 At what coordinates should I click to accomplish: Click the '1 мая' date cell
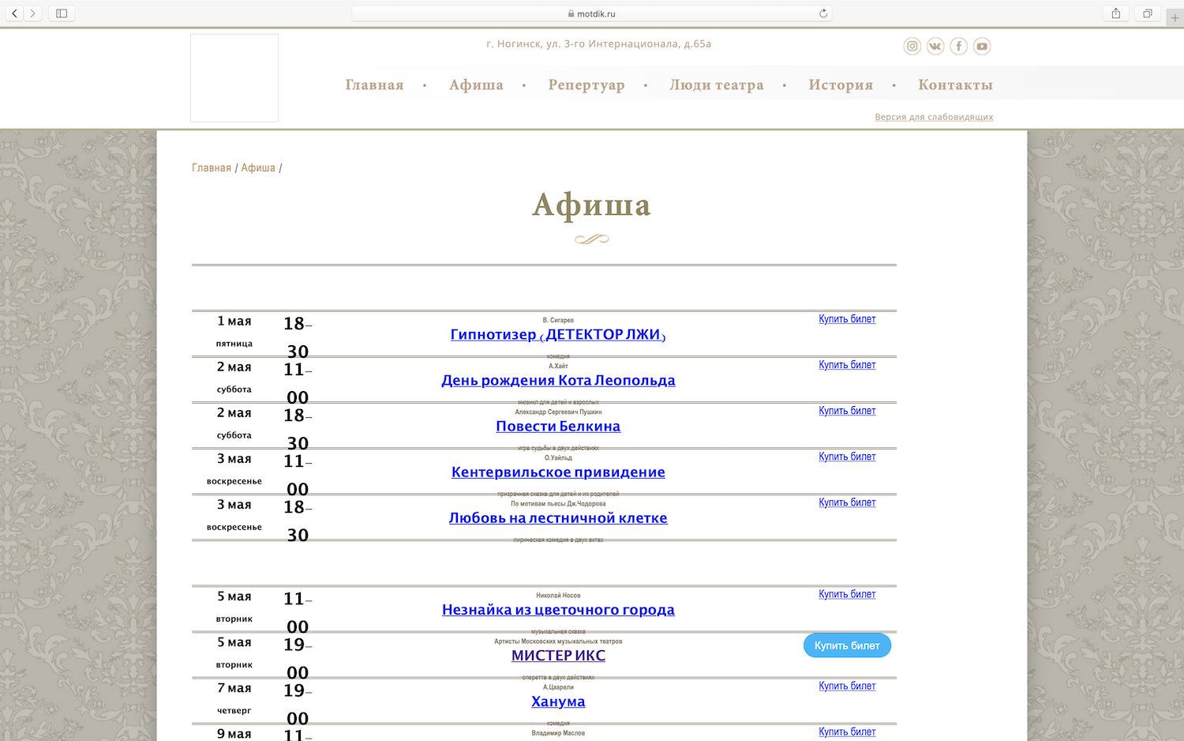234,322
